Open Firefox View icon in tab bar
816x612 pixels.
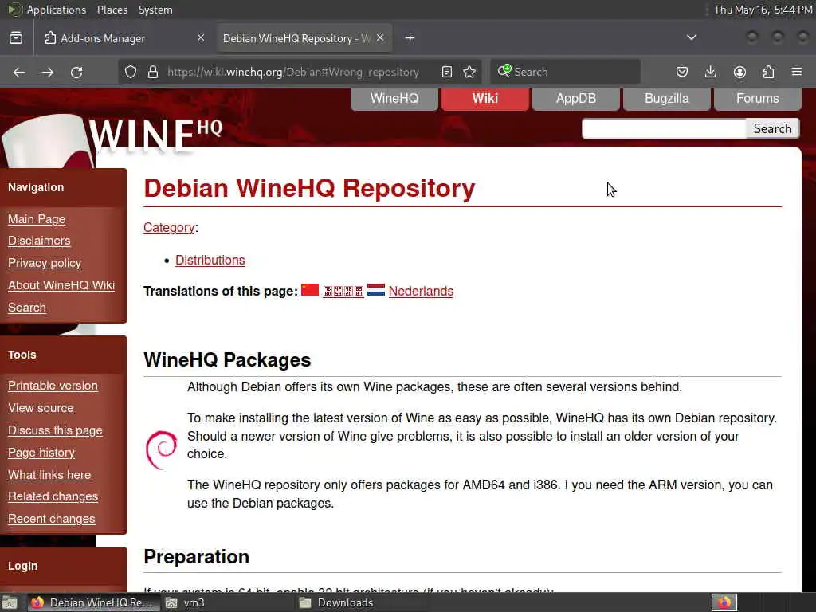pos(16,38)
